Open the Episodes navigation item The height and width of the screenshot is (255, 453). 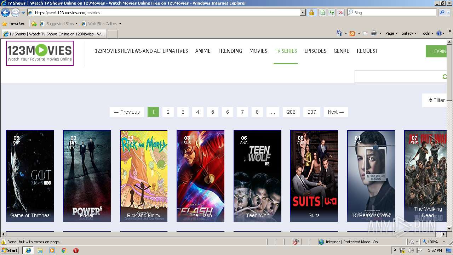pyautogui.click(x=315, y=51)
